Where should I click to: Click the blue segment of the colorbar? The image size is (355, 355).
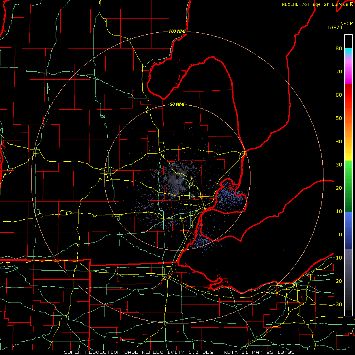tap(348, 231)
